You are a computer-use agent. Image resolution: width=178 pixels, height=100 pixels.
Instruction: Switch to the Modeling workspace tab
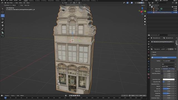[x=31, y=1]
